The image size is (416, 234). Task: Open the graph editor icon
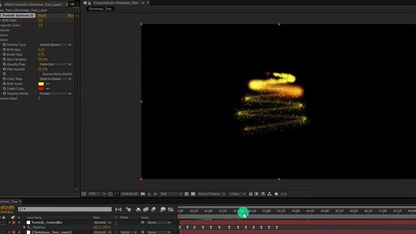pyautogui.click(x=170, y=209)
